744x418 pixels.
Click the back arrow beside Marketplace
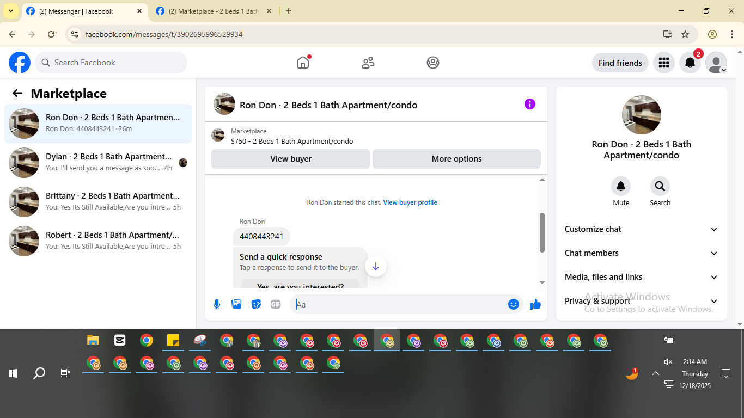tap(17, 93)
